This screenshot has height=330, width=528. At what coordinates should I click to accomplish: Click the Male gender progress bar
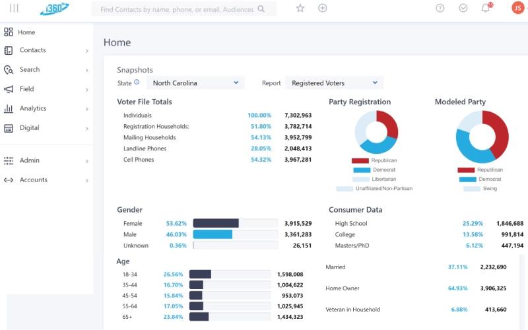[x=236, y=234]
